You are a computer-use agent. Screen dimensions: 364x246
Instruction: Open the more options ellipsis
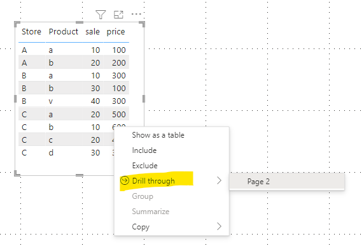tap(136, 14)
